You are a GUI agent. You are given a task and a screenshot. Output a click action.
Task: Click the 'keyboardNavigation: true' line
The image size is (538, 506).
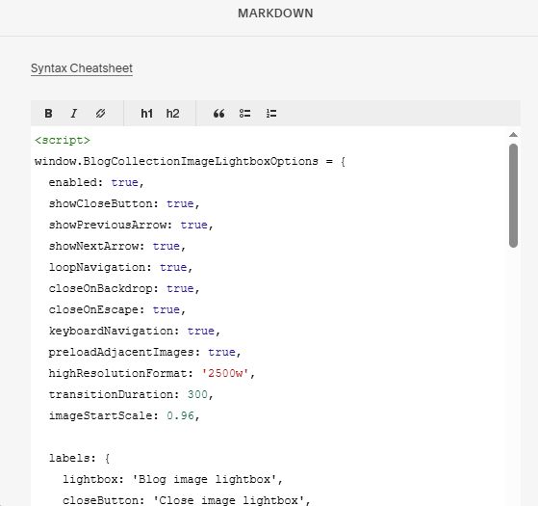click(x=134, y=332)
